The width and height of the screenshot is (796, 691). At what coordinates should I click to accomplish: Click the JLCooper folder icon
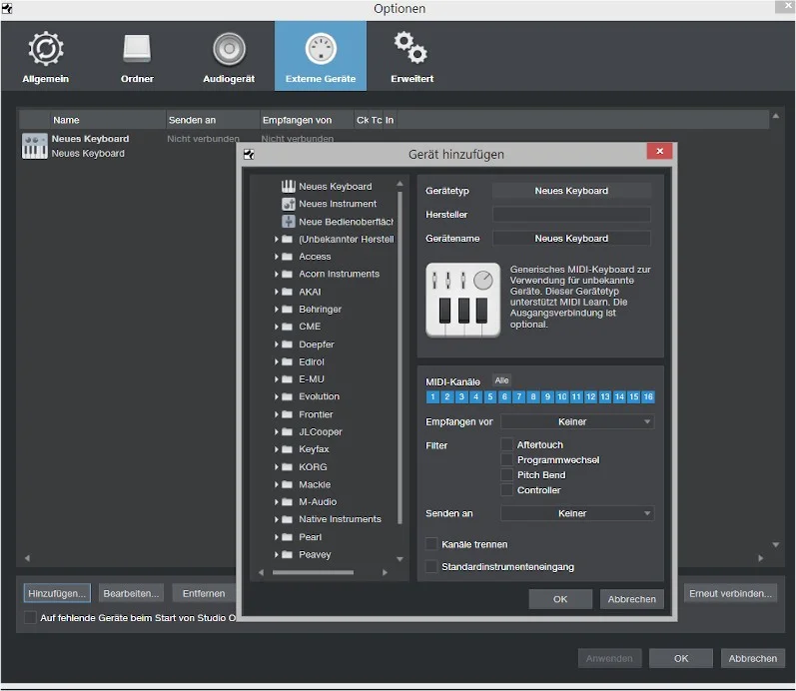point(287,431)
